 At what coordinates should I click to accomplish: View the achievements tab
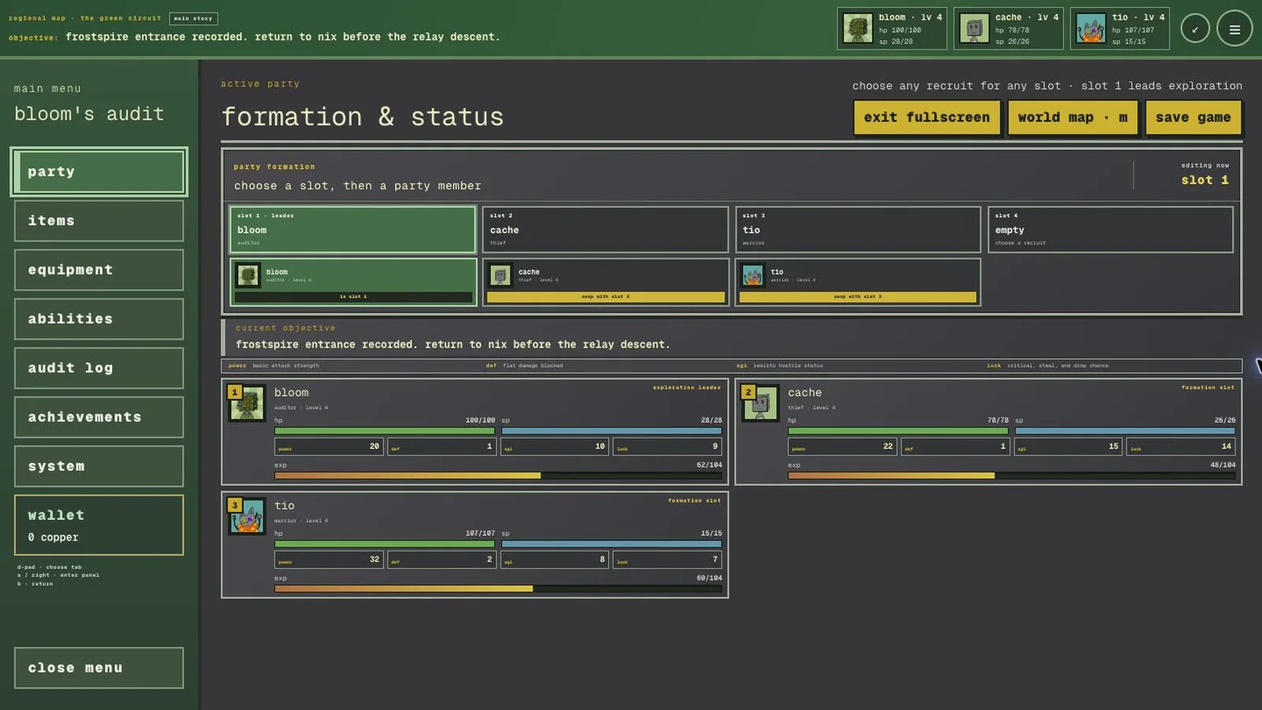point(99,417)
